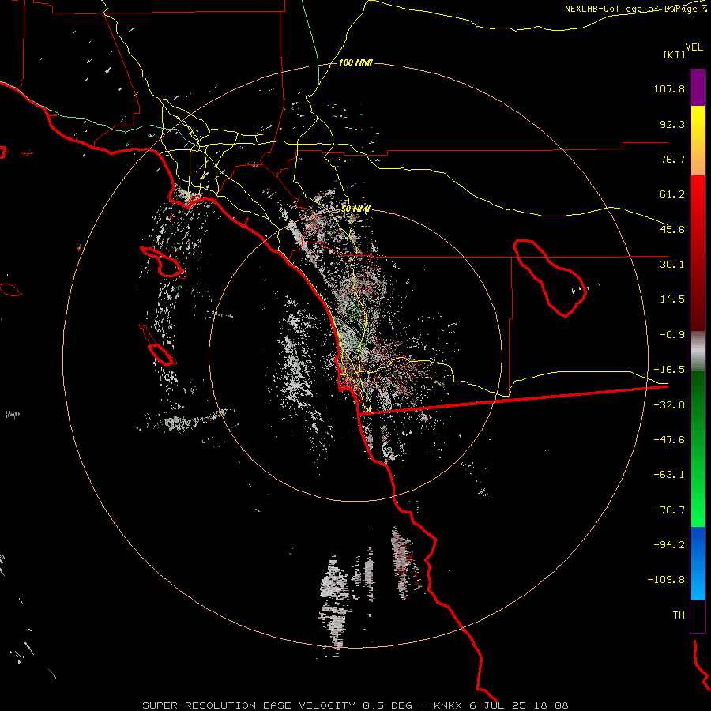Click the 50 NMI range ring label
Screen dimensions: 711x711
356,209
